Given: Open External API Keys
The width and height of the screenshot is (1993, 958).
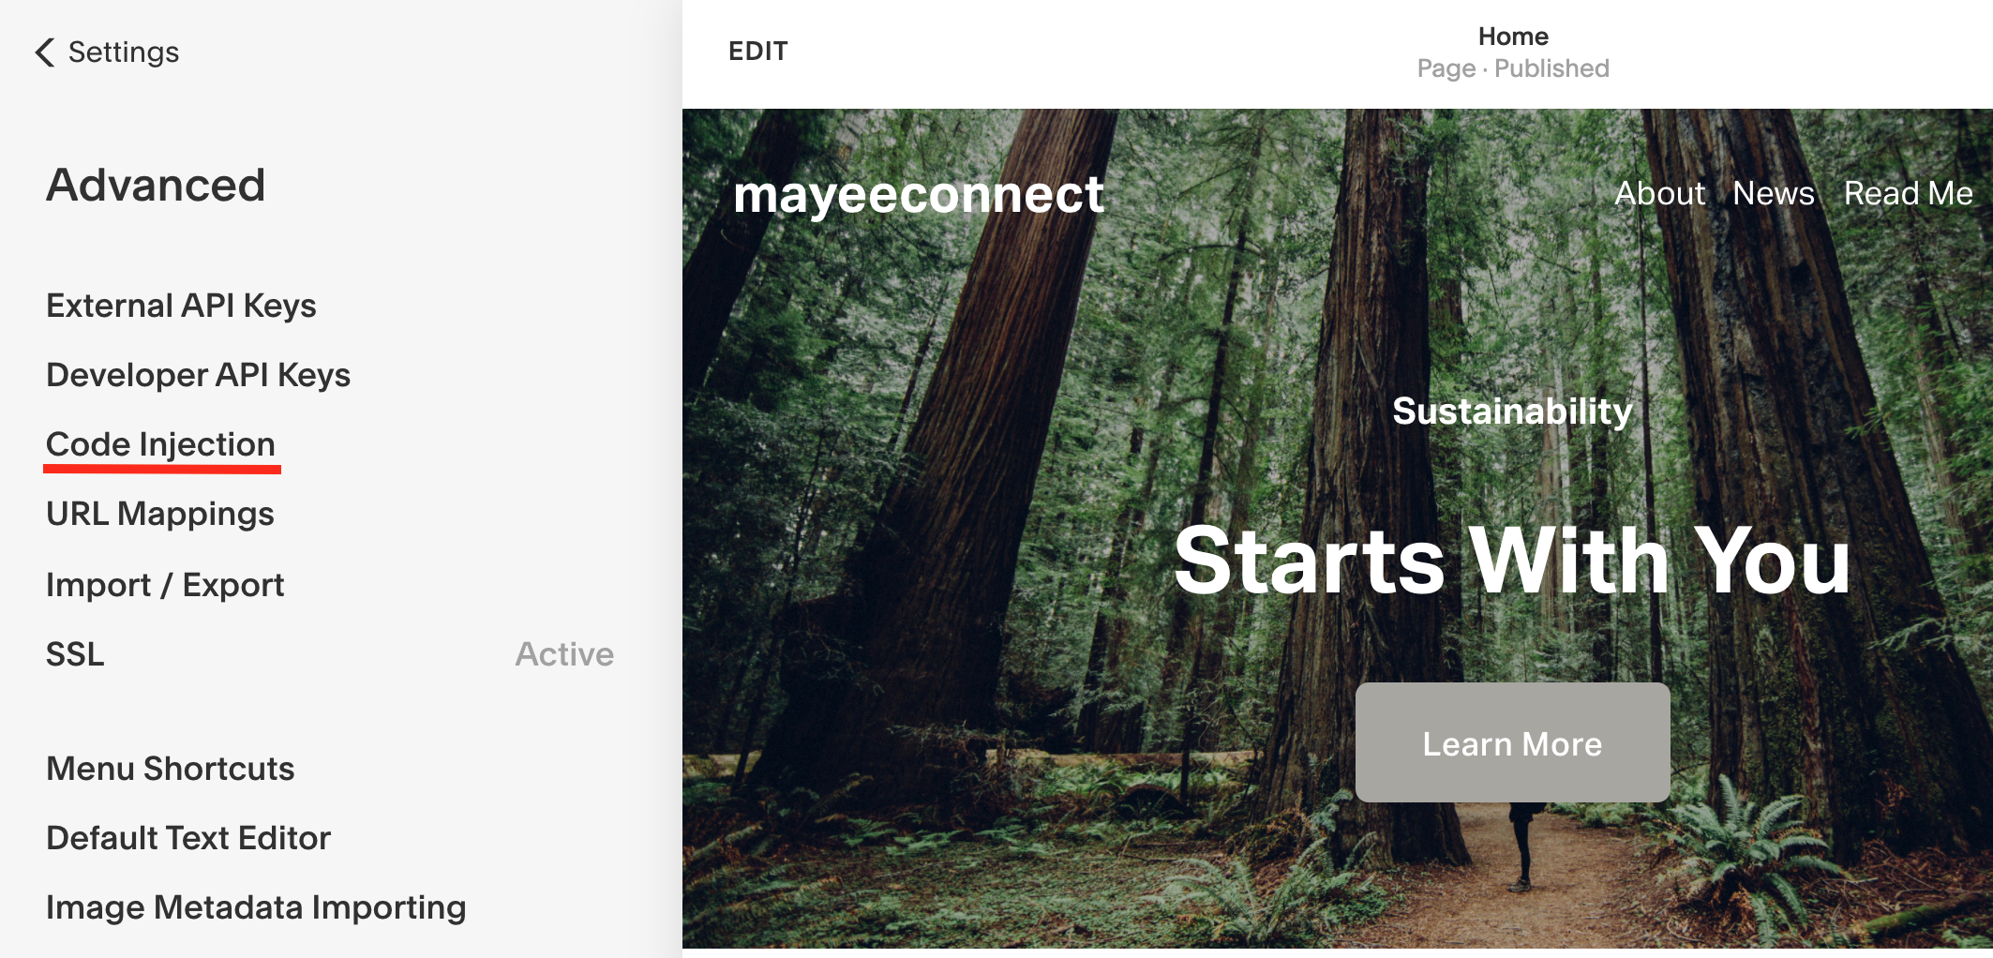Looking at the screenshot, I should [181, 306].
